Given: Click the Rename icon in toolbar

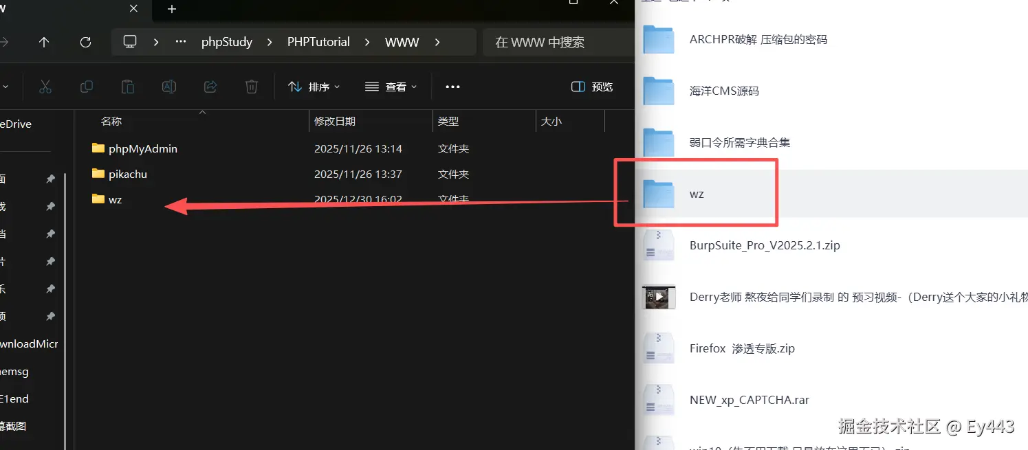Looking at the screenshot, I should point(169,87).
